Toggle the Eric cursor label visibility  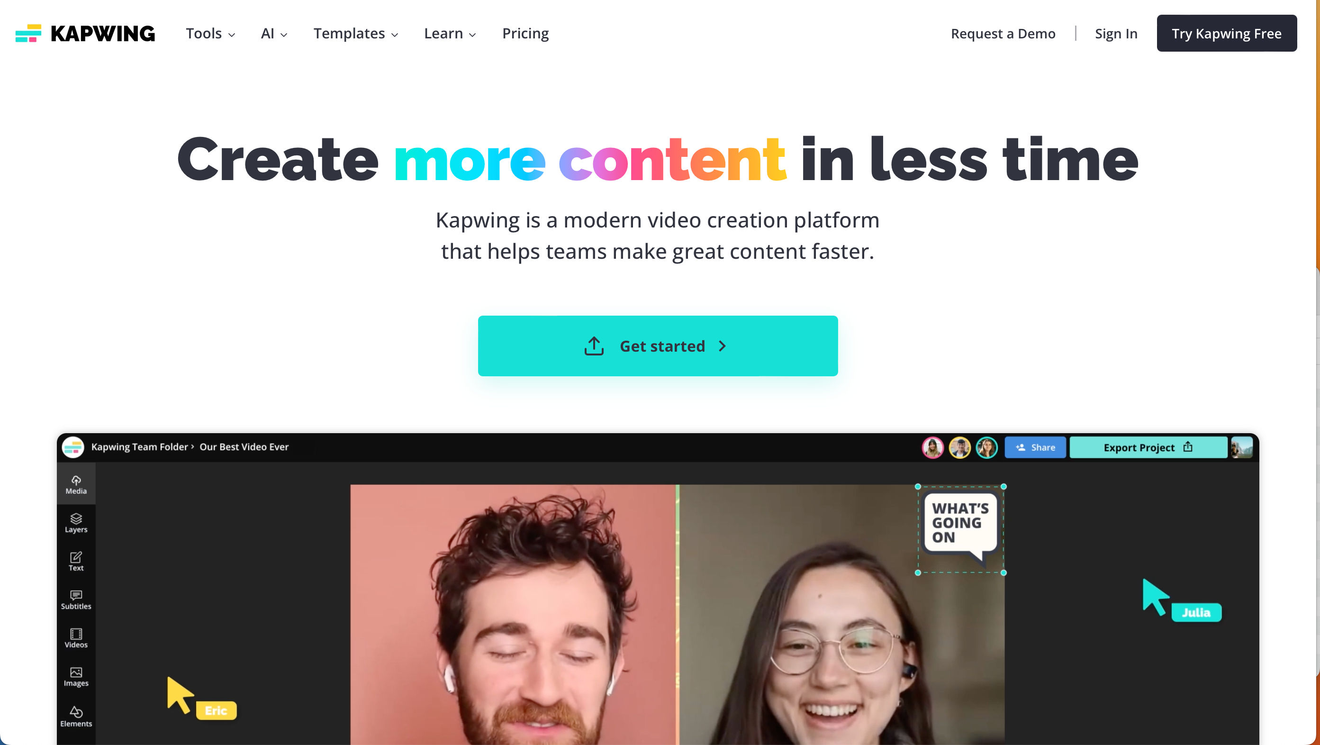pos(215,710)
